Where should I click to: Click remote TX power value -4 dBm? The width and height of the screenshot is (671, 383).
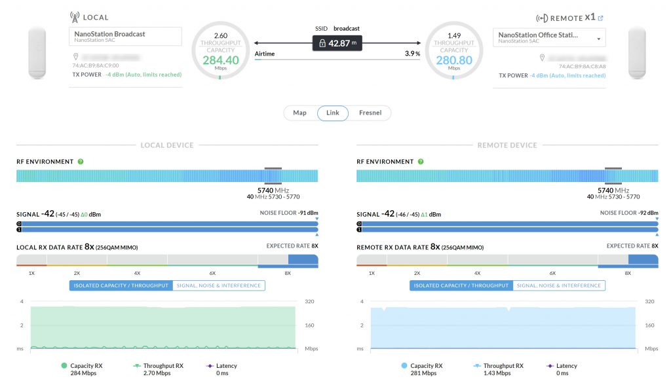[x=568, y=75]
